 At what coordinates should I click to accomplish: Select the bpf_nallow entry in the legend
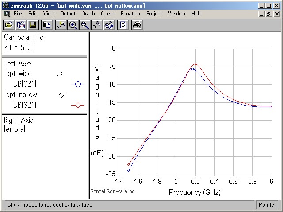pos(22,95)
